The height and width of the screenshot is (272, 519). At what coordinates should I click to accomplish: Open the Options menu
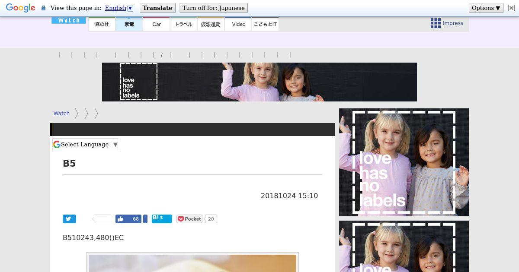coord(486,8)
